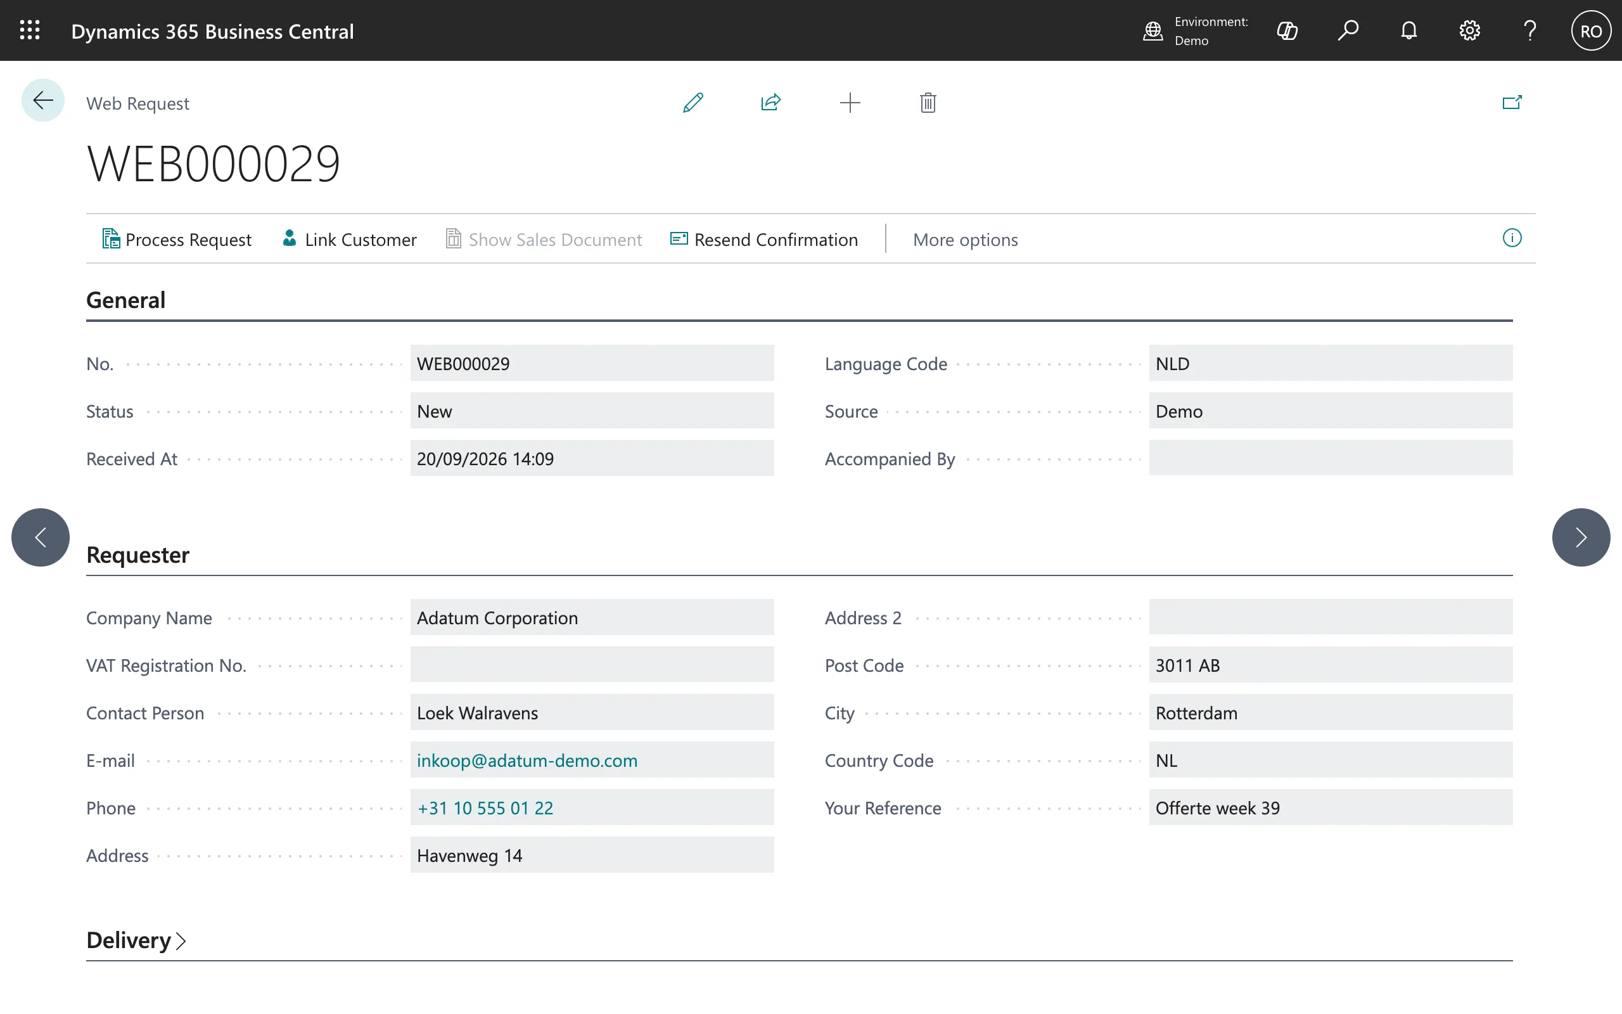Click the Contact Person field Loek Walravens
The image size is (1622, 1014).
click(592, 713)
